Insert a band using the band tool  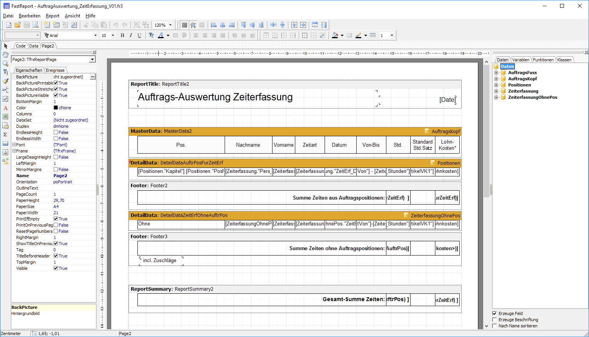coord(5,90)
